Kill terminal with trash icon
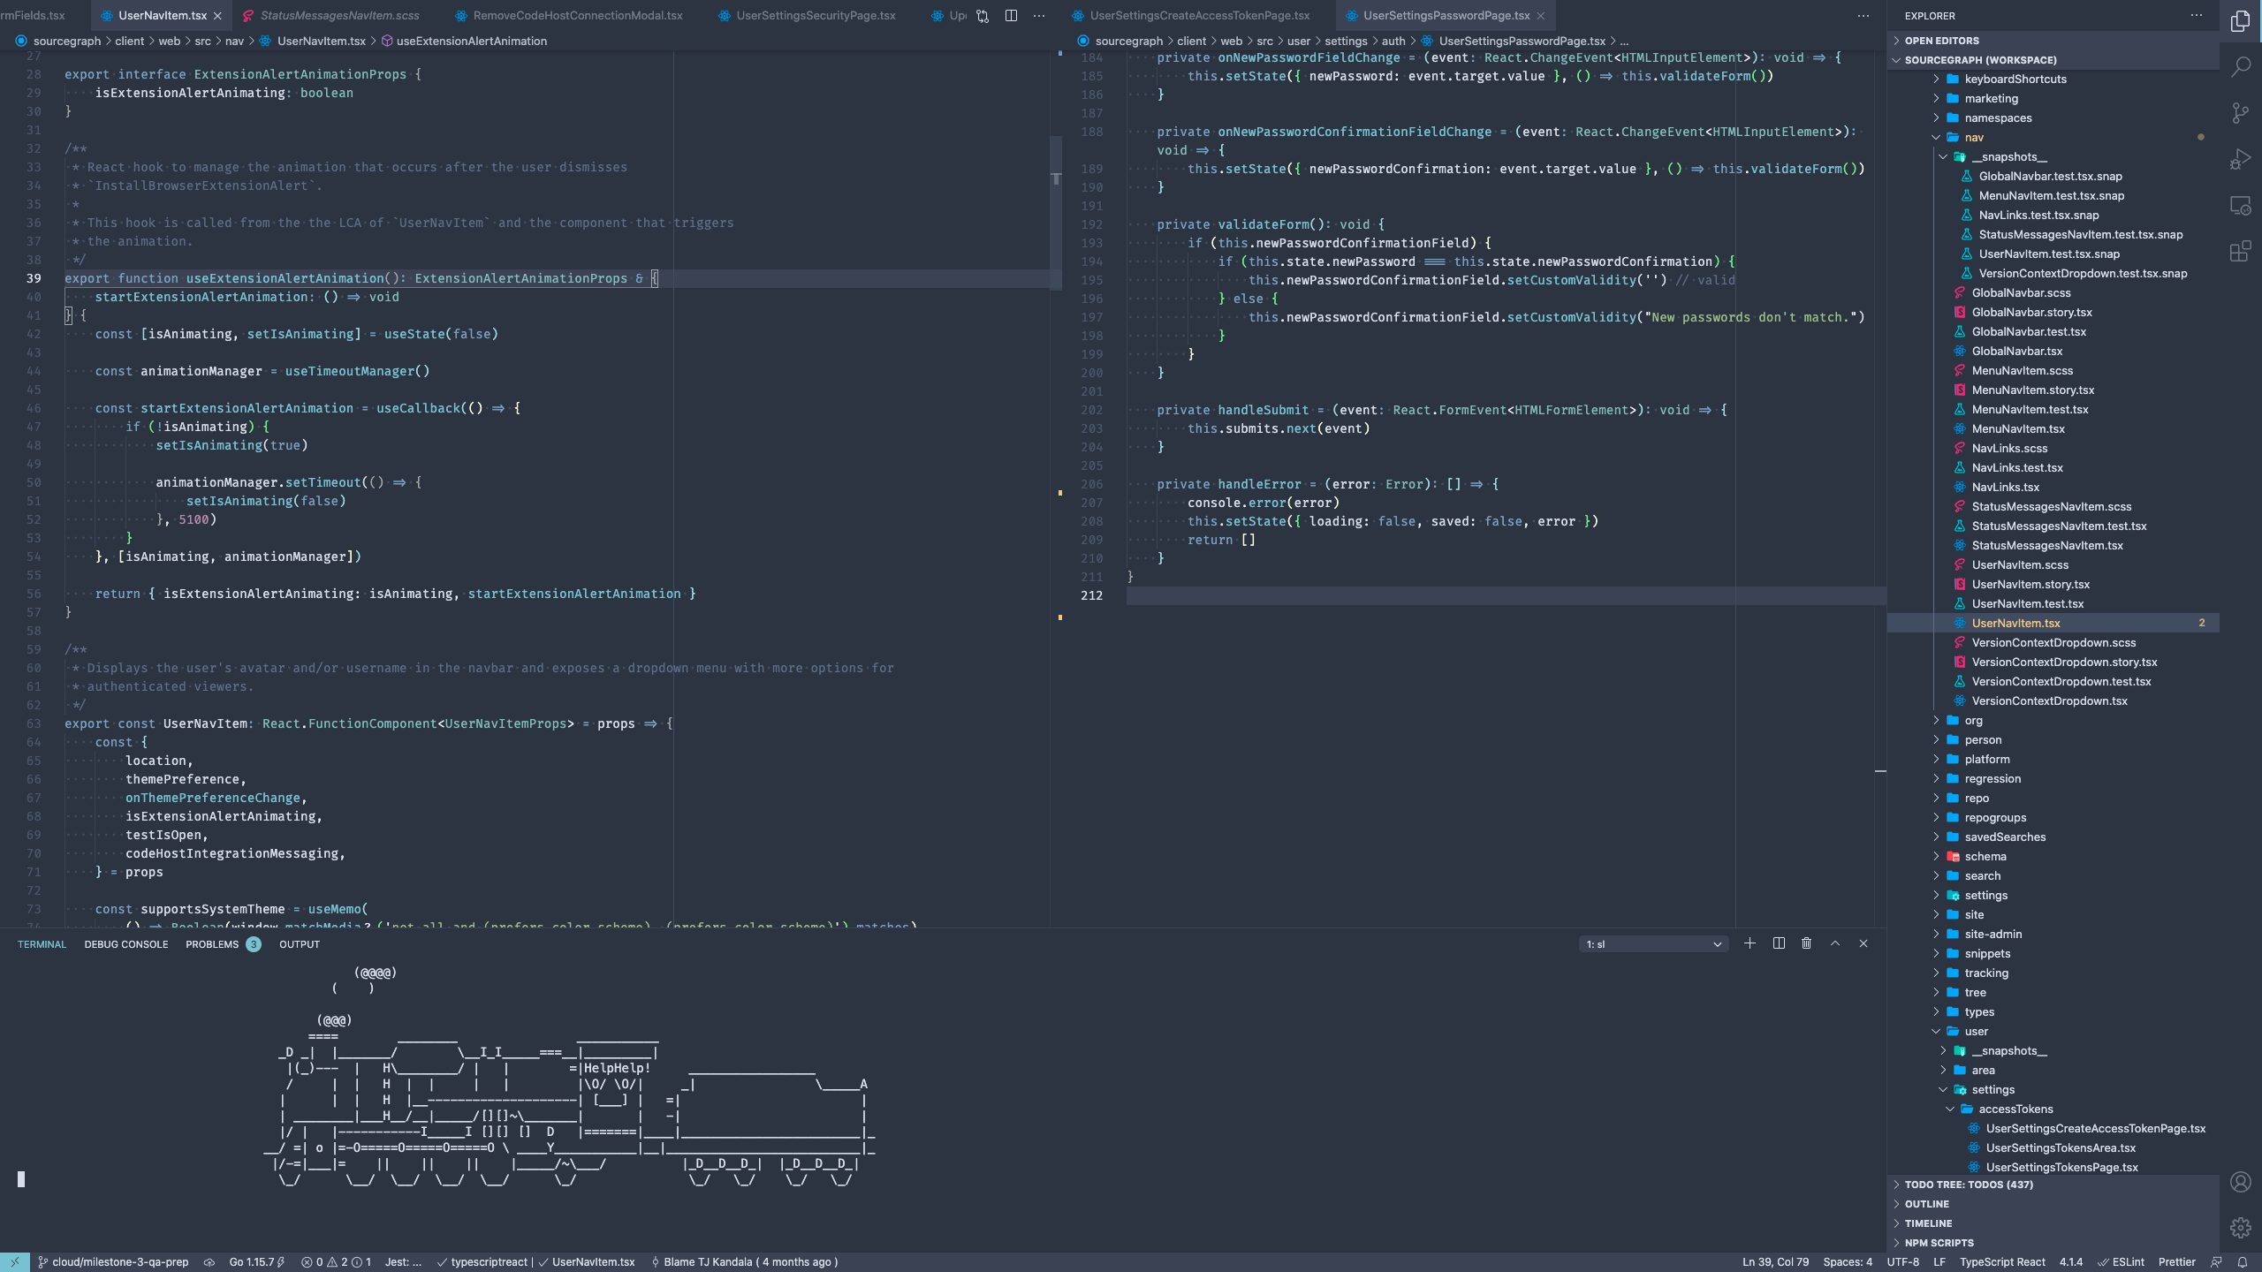The width and height of the screenshot is (2262, 1272). click(x=1806, y=943)
